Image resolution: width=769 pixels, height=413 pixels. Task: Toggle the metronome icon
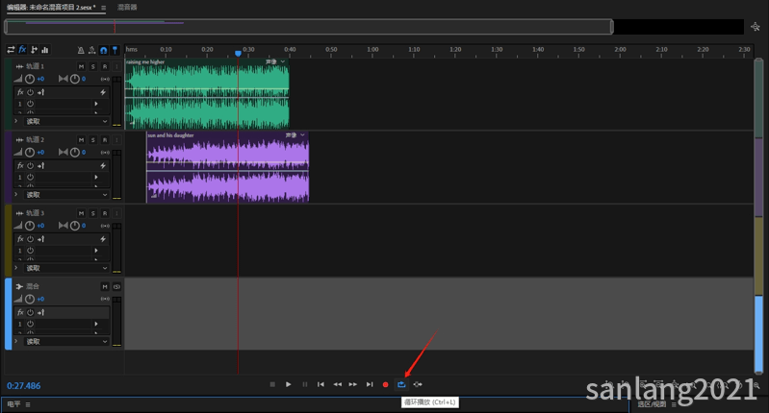click(x=81, y=50)
